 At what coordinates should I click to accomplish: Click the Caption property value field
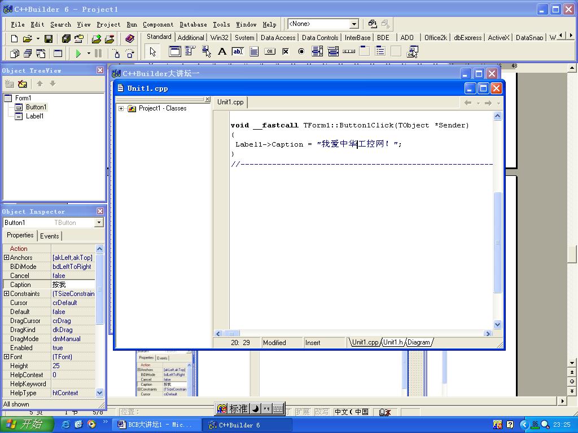[73, 284]
